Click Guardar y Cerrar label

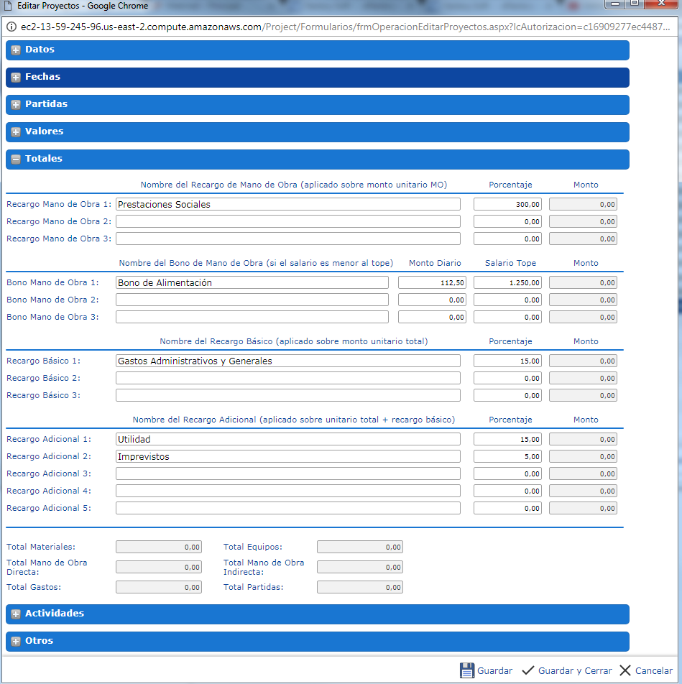pos(575,670)
